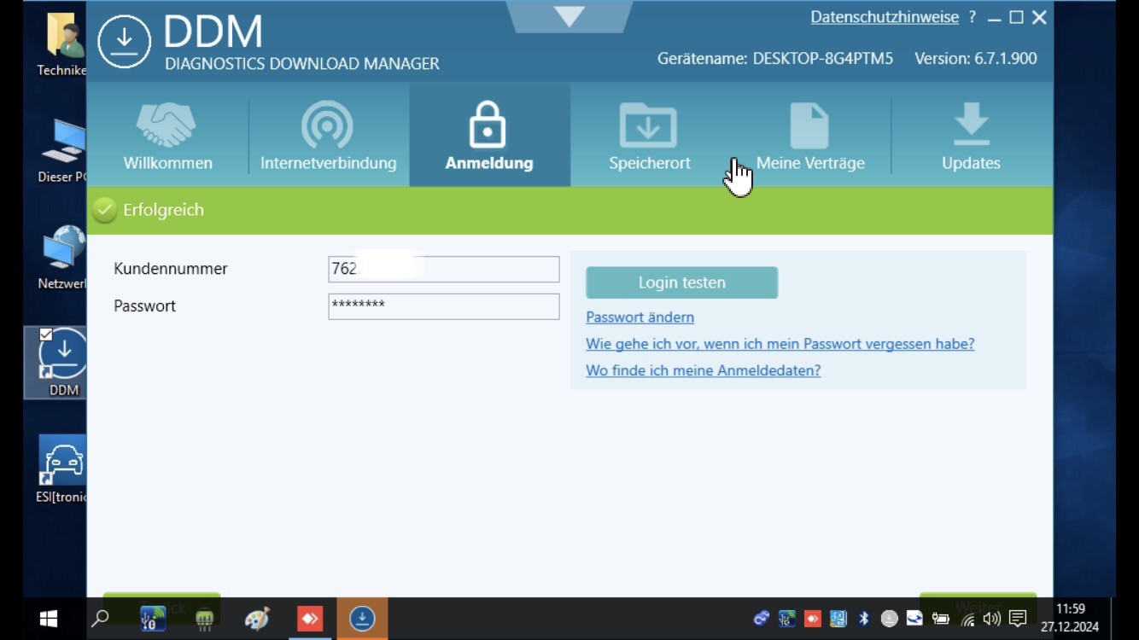Open Meine Verträge document icon

tap(809, 126)
